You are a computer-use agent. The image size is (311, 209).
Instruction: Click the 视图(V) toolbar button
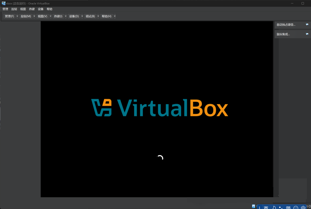tap(42, 16)
